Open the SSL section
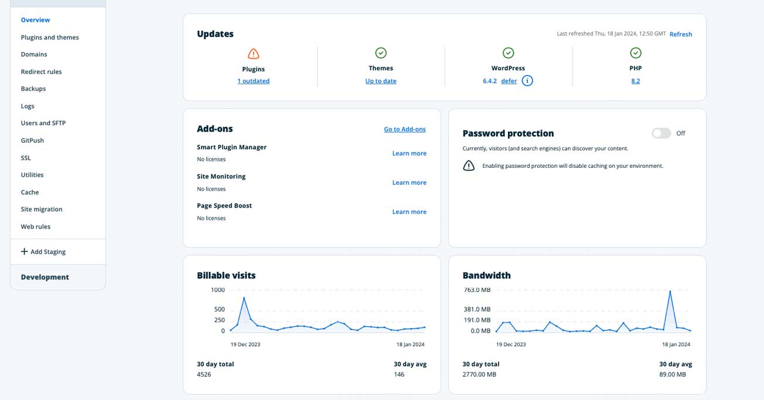Viewport: 764px width, 400px height. [26, 158]
